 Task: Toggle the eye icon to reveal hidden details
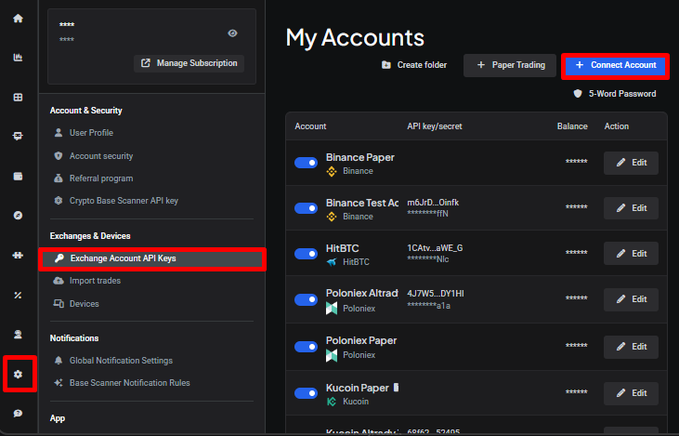point(232,33)
